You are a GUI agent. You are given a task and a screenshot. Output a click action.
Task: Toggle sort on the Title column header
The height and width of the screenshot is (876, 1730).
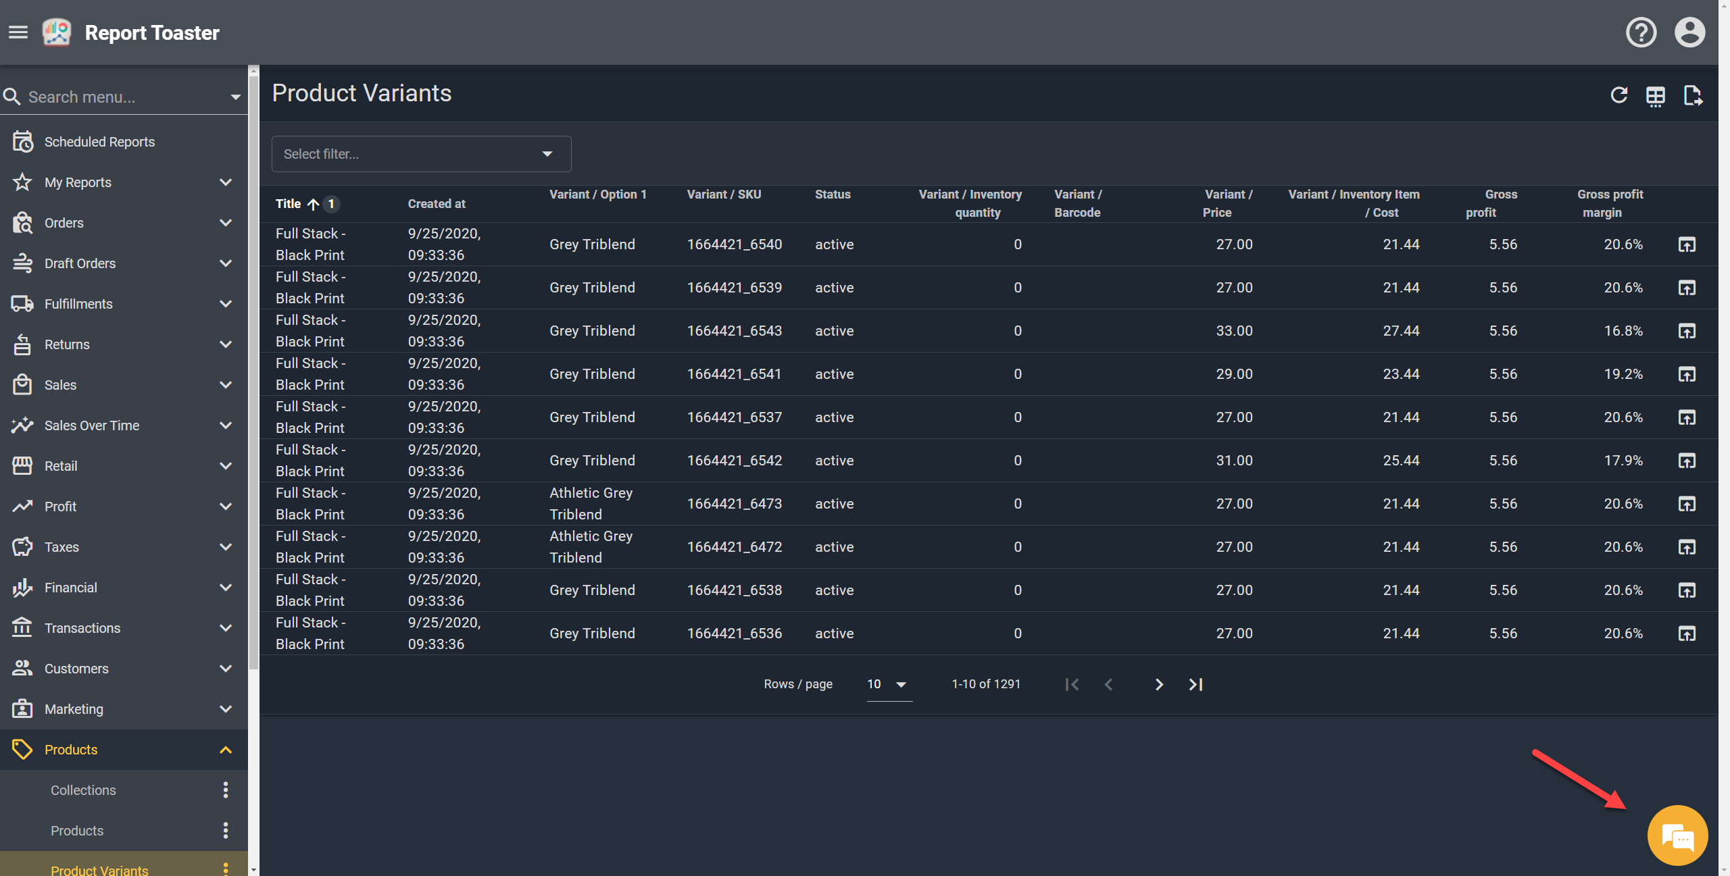289,203
